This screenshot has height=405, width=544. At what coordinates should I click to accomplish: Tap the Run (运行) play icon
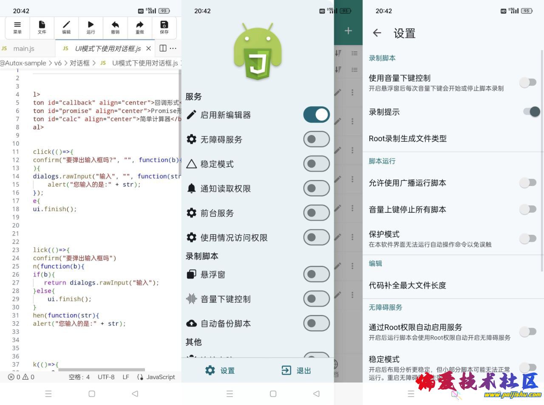(91, 27)
